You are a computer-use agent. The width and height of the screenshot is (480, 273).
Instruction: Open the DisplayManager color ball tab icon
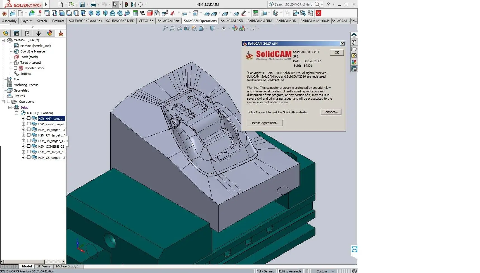[50, 33]
